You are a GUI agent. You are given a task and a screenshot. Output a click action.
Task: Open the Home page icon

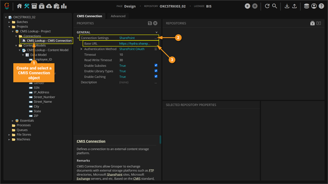point(19,6)
